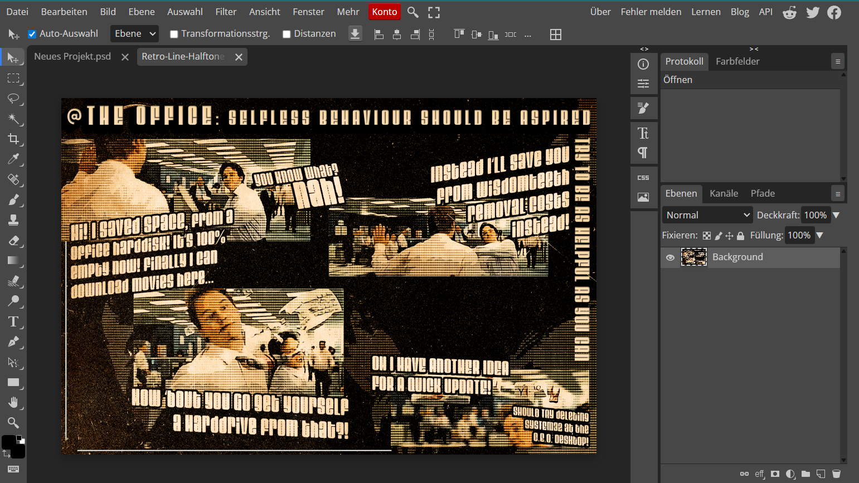Screen dimensions: 859x483
Task: Disable the Auto-Auswahl checkbox
Action: (x=32, y=34)
